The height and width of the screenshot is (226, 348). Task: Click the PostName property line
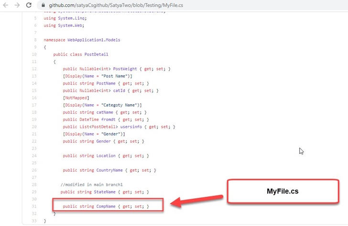click(x=106, y=84)
